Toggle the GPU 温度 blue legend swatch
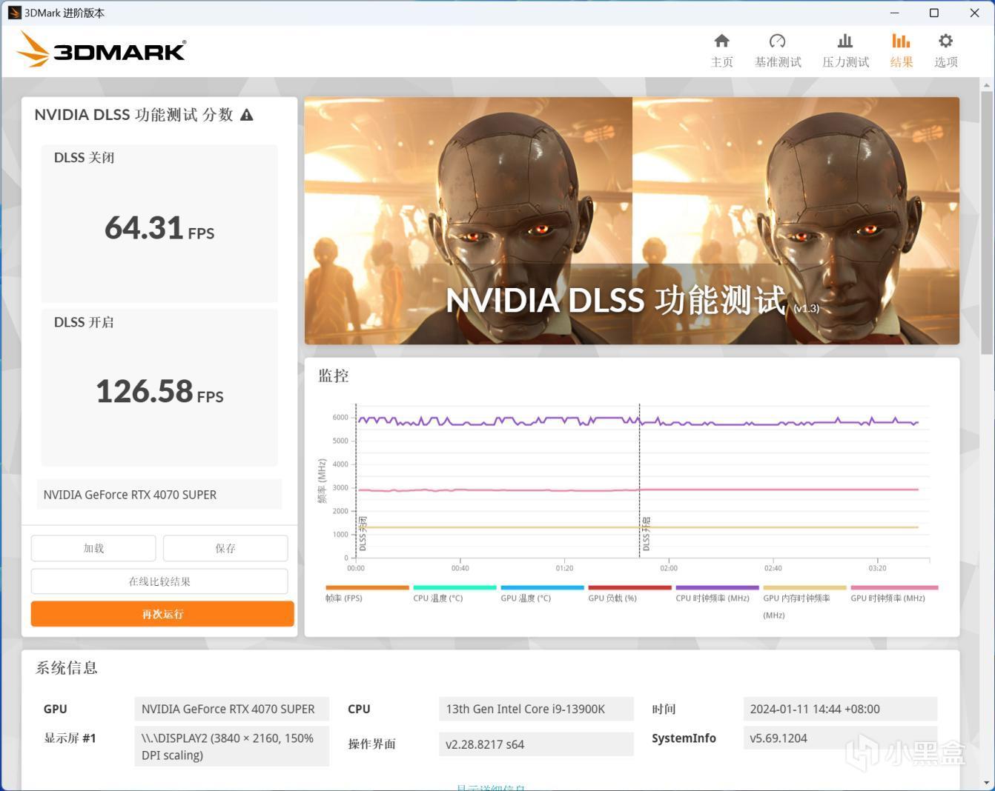Screen dimensions: 995x791 [542, 588]
